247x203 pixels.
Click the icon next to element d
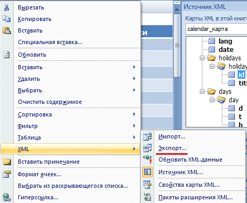click(232, 108)
